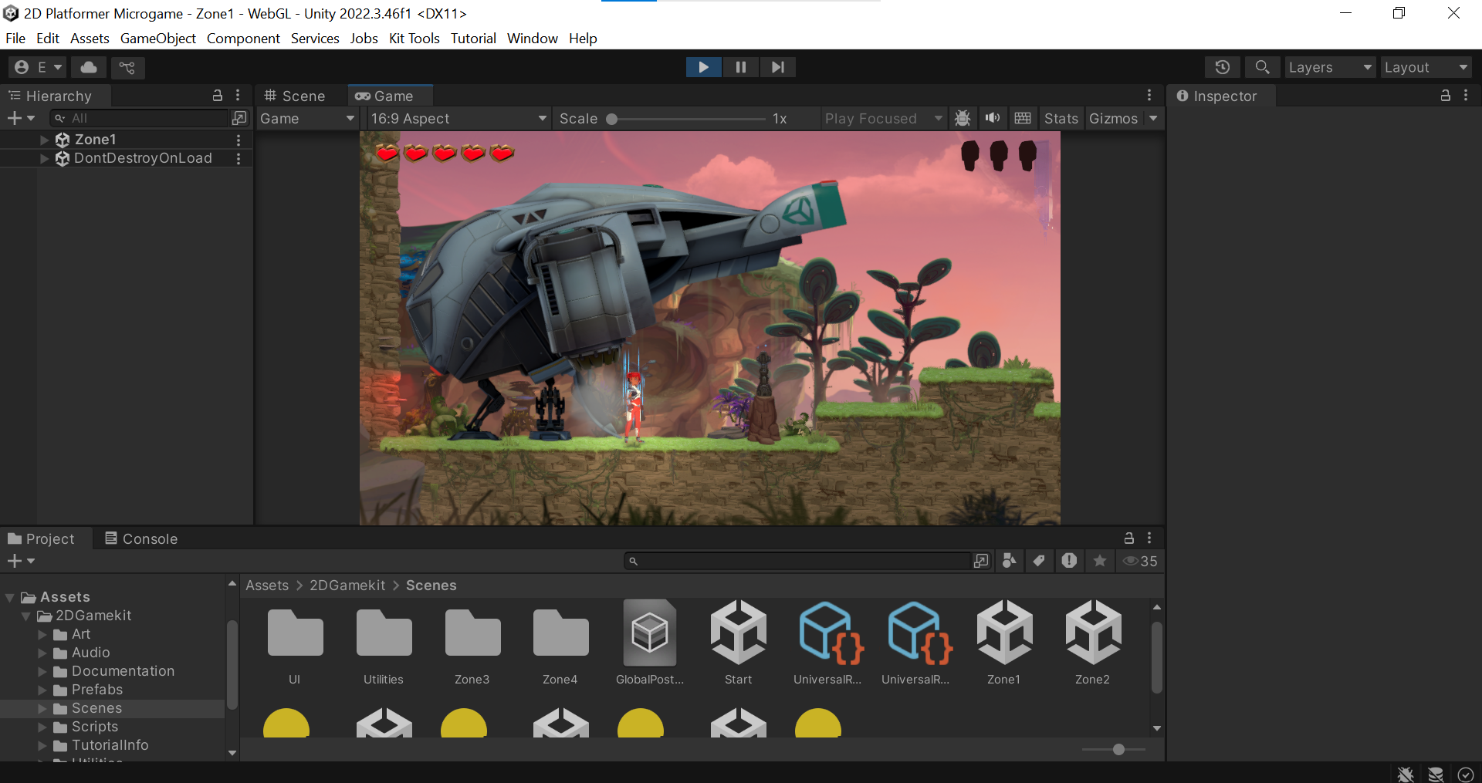The height and width of the screenshot is (783, 1482).
Task: Select the Inspector tab
Action: coord(1217,96)
